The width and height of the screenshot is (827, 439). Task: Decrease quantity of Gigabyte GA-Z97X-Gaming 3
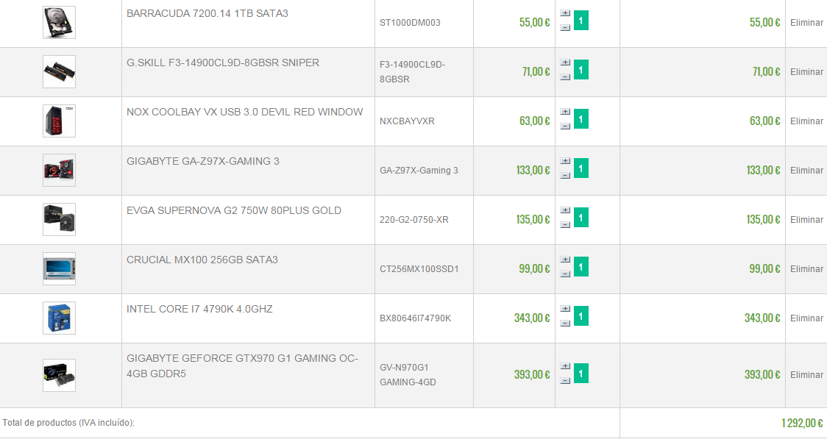[x=565, y=176]
